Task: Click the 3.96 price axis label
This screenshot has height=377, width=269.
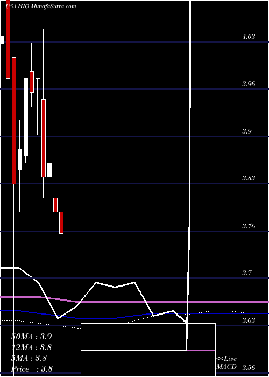Action: click(249, 84)
